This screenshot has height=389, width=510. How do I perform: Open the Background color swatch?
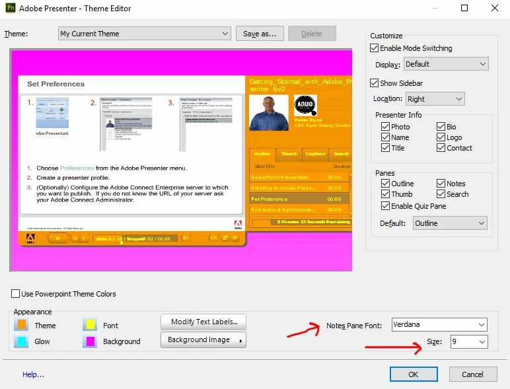[x=90, y=341]
